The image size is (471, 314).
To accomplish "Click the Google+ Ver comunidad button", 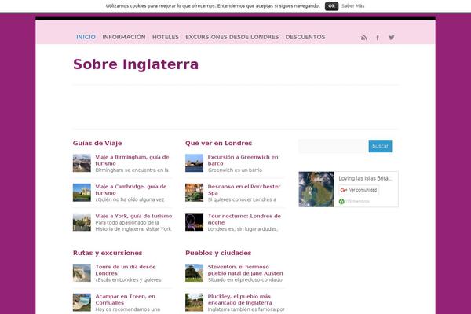I will (359, 190).
